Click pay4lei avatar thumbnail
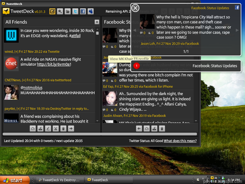245x184 pixels. point(11,92)
